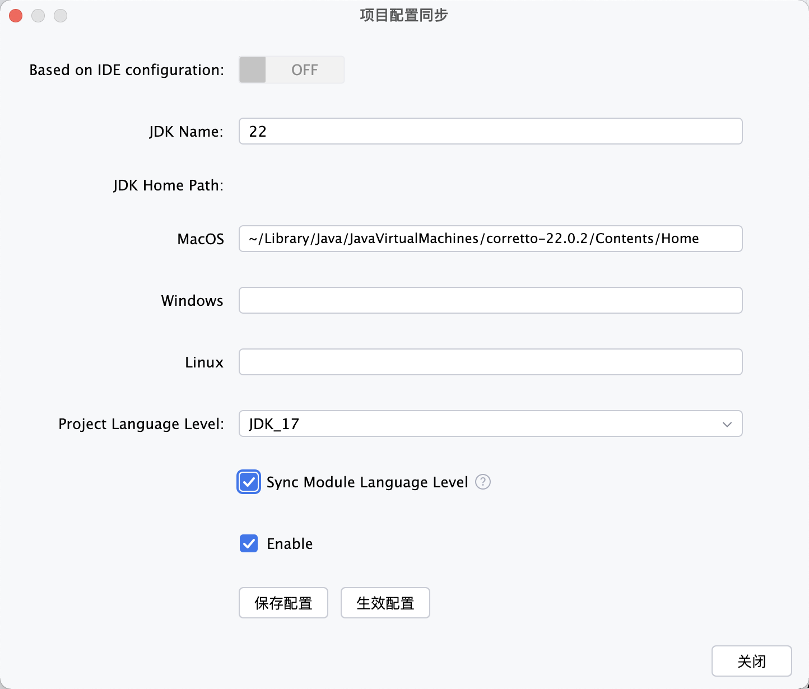Screen dimensions: 809x689
Task: Click the empty Windows path field
Action: click(490, 300)
